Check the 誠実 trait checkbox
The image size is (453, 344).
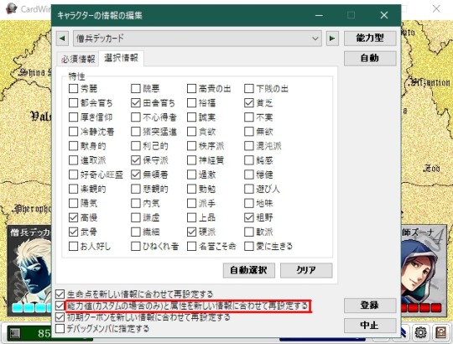point(191,117)
